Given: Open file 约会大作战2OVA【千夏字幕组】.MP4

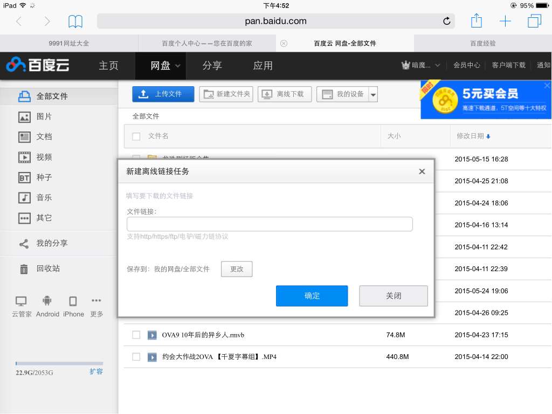Looking at the screenshot, I should tap(219, 357).
